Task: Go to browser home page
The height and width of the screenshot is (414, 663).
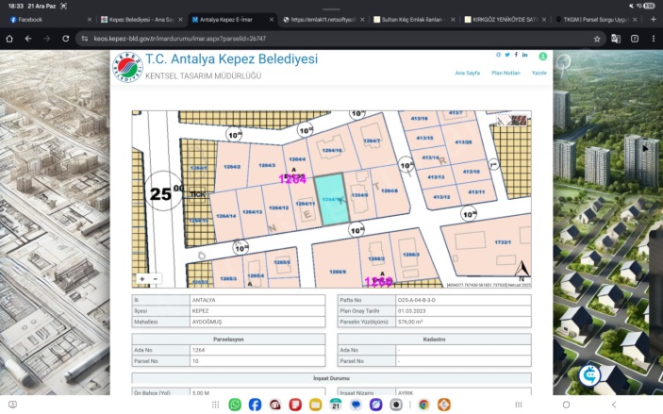Action: [x=9, y=39]
